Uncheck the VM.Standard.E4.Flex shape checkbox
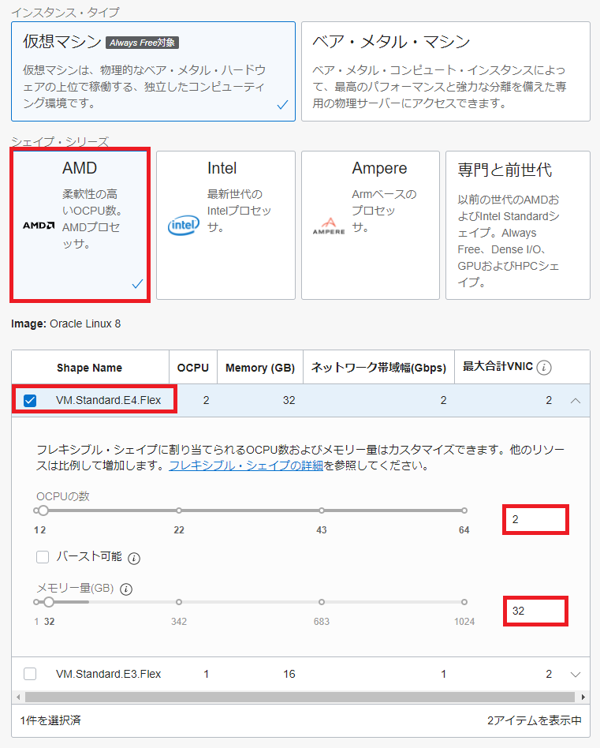Viewport: 600px width, 748px height. [x=30, y=401]
